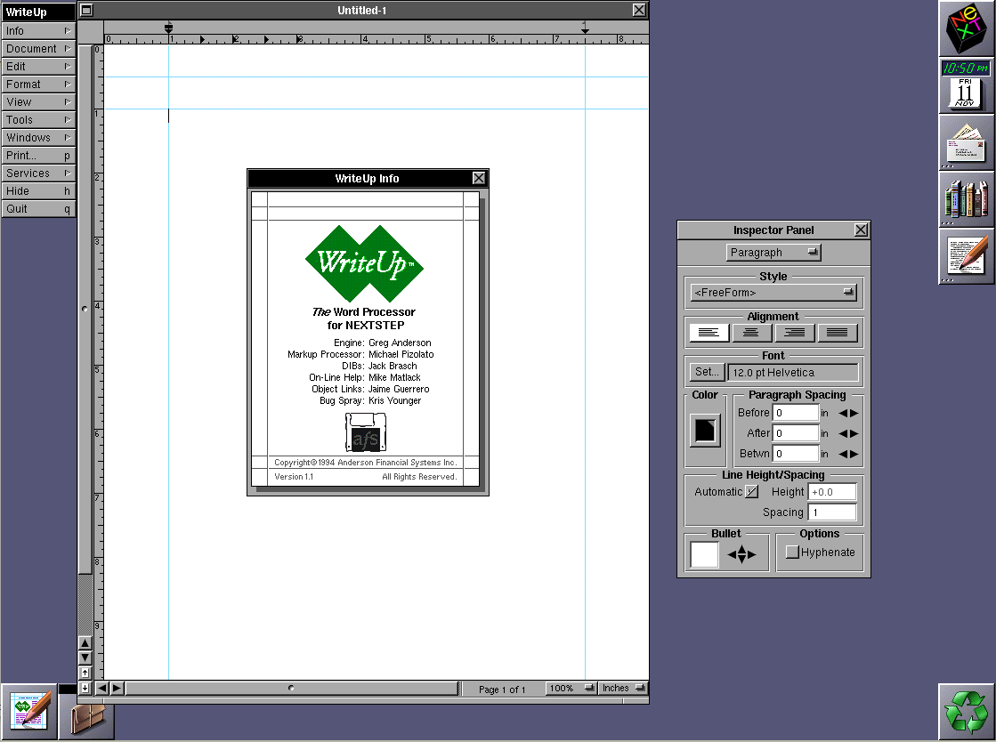Image resolution: width=996 pixels, height=742 pixels.
Task: Select right alignment icon
Action: tap(795, 333)
